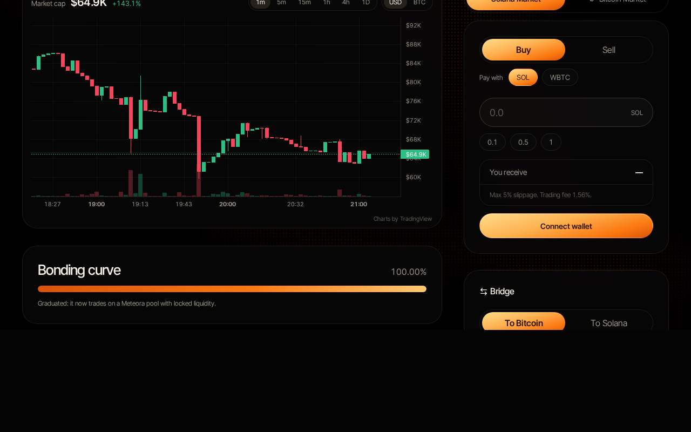This screenshot has height=432, width=691.
Task: Choose the 1 SOL preset amount
Action: coord(551,142)
